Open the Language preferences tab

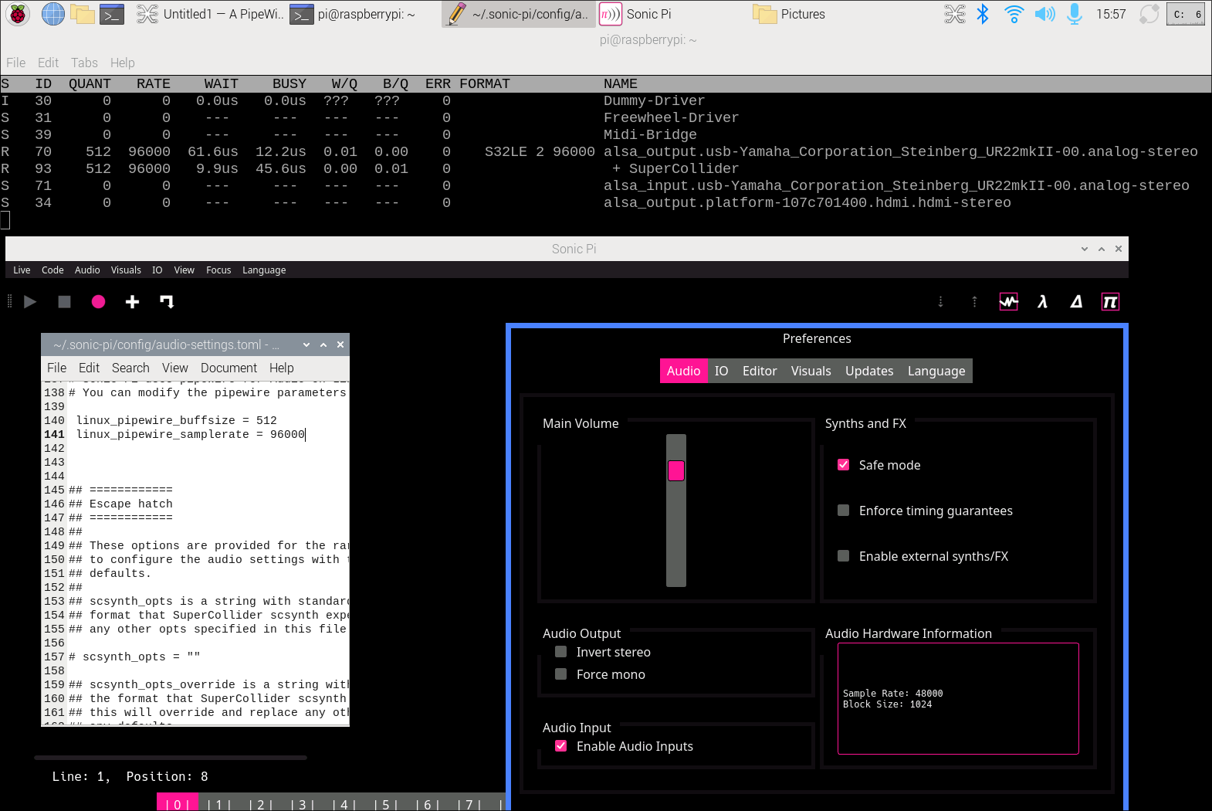[936, 371]
